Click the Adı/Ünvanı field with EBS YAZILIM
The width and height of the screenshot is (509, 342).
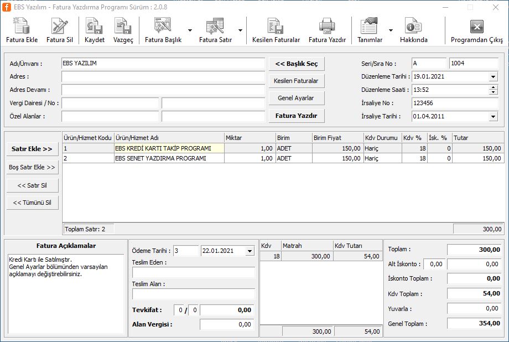coord(163,63)
